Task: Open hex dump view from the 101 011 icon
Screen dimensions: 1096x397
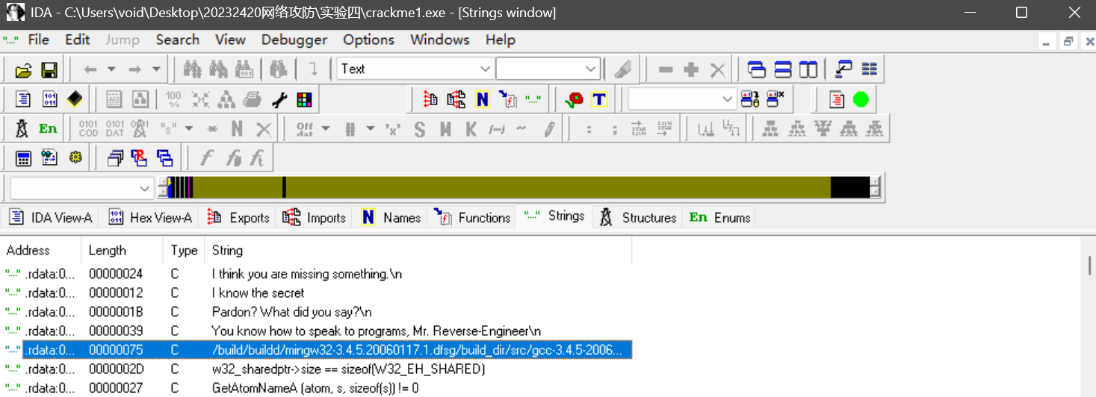Action: (49, 99)
